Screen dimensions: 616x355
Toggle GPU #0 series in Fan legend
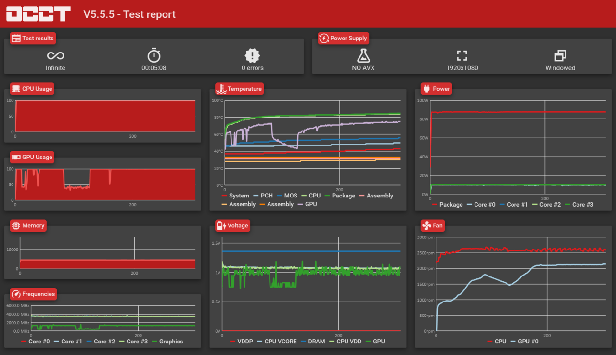coord(524,341)
